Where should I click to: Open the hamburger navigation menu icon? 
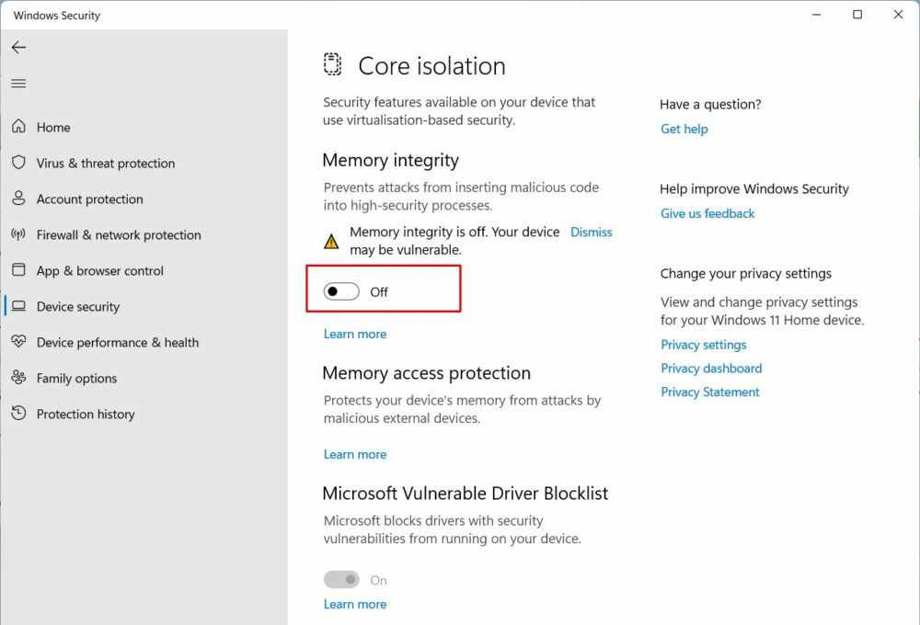click(x=18, y=84)
